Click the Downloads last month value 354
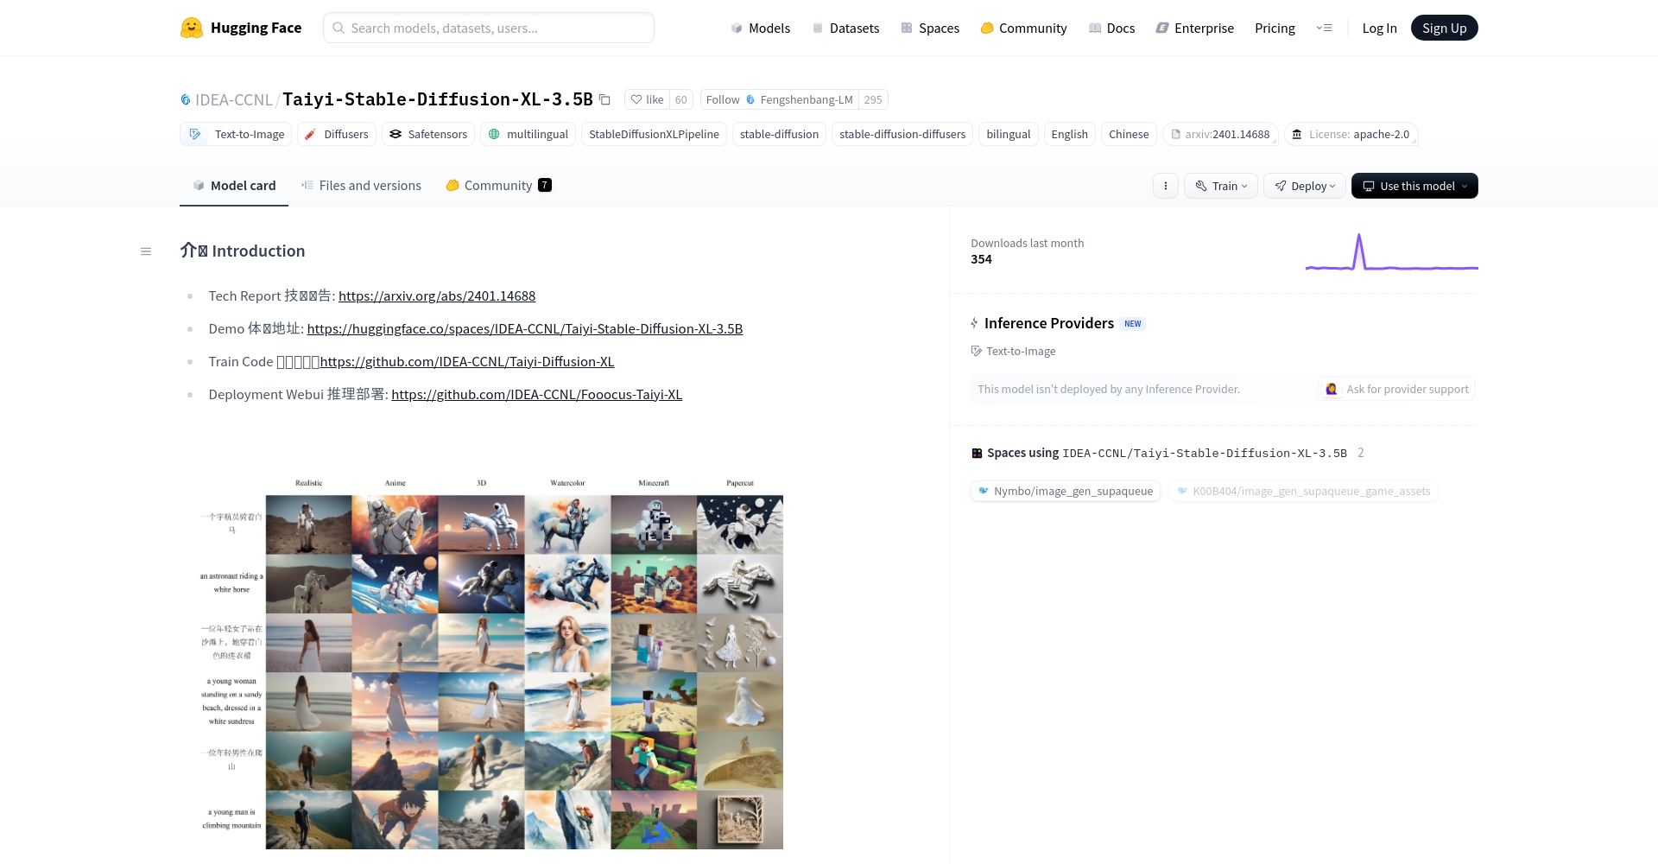This screenshot has width=1658, height=864. coord(981,259)
